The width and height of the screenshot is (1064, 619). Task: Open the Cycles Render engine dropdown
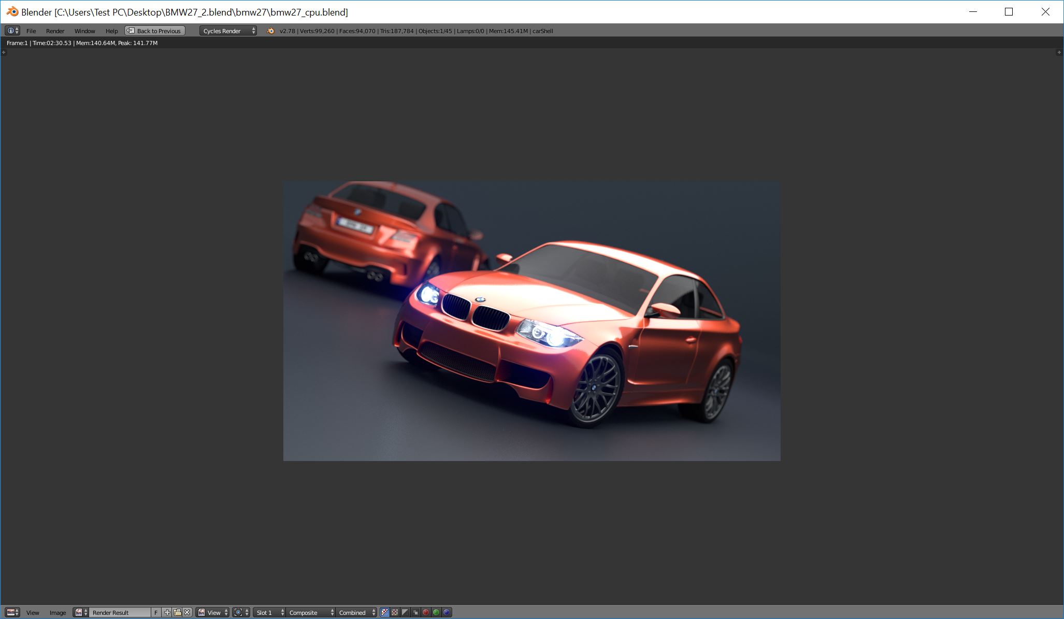(x=228, y=31)
